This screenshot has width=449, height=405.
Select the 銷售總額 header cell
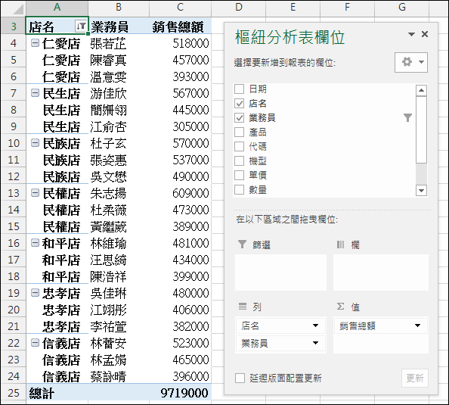180,26
